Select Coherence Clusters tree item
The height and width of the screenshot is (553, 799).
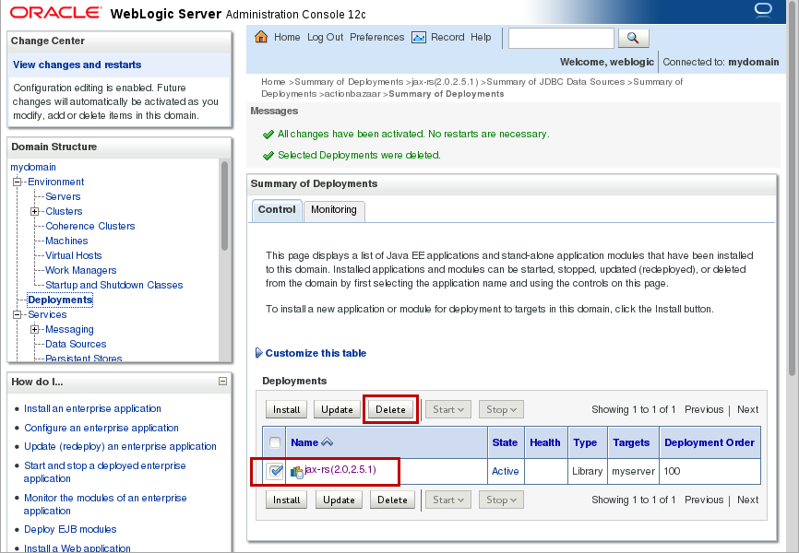click(x=90, y=226)
